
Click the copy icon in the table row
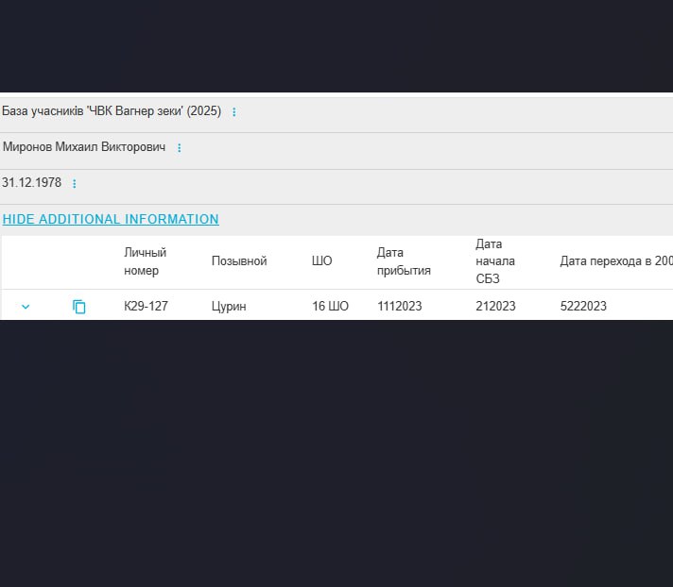pos(79,307)
